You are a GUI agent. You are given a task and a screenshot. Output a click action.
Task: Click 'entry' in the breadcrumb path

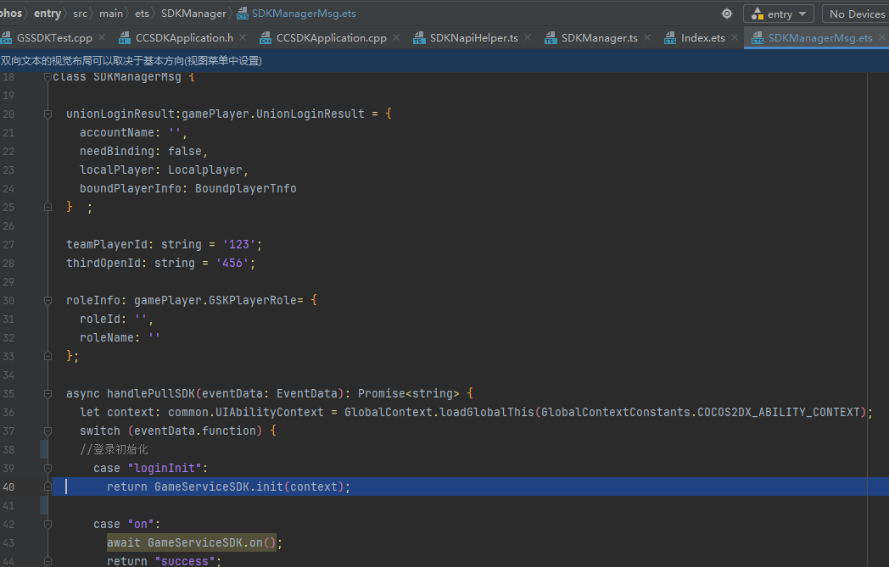47,13
